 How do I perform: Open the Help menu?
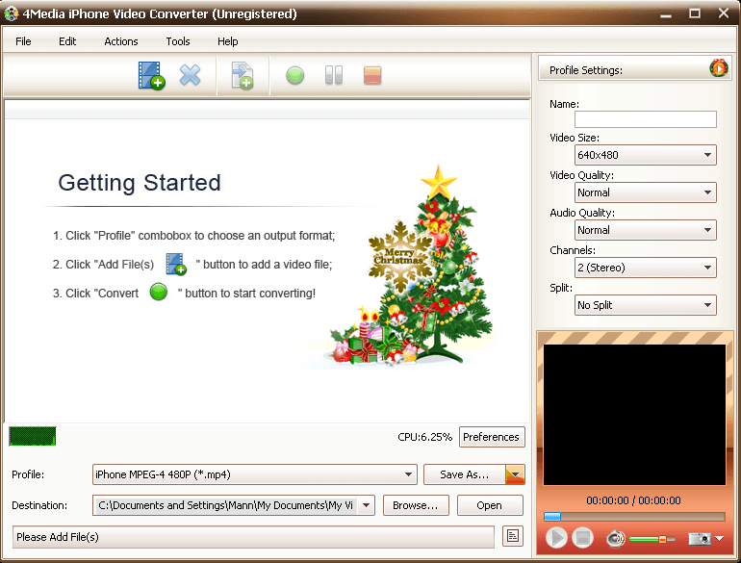(x=228, y=41)
